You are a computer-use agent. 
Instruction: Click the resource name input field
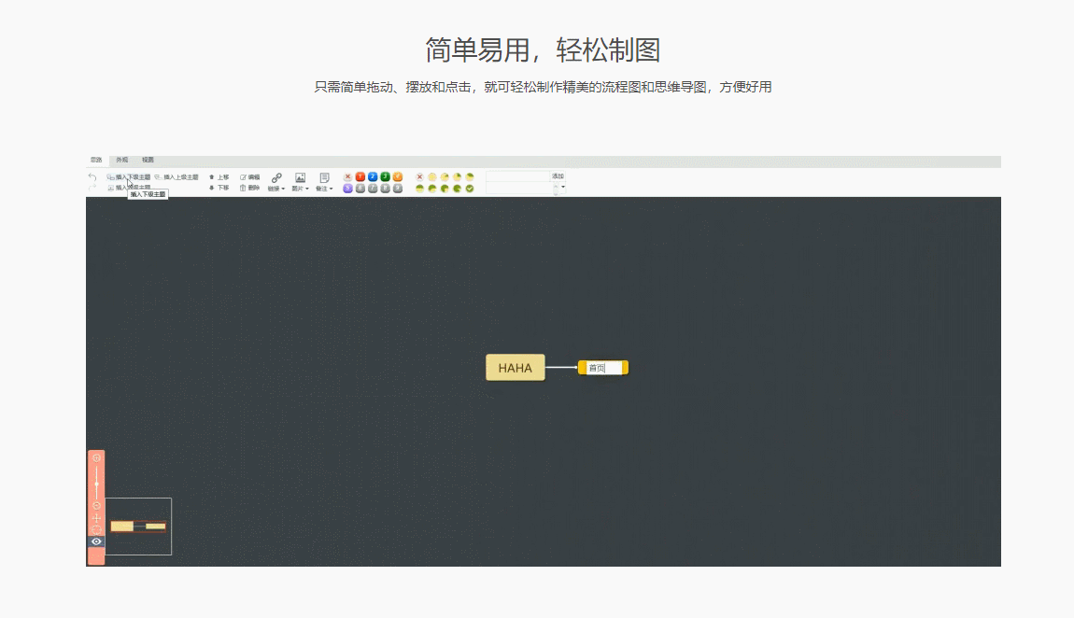pos(517,176)
